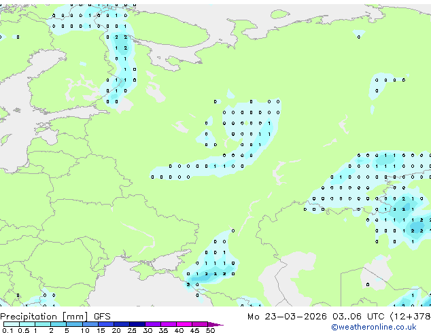Click the "40" legend scale value

(x=179, y=330)
